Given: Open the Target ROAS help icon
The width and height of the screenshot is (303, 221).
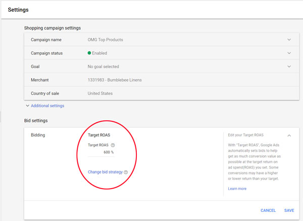Looking at the screenshot, I should 113,145.
